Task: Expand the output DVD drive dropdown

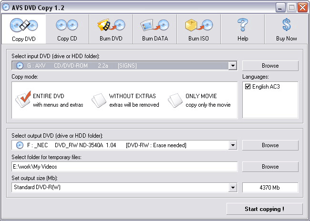Action: [x=233, y=145]
